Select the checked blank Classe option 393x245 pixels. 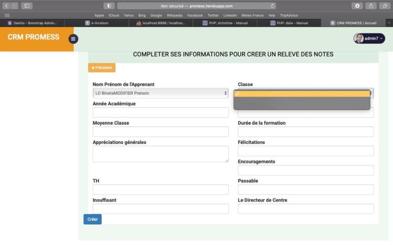click(302, 94)
